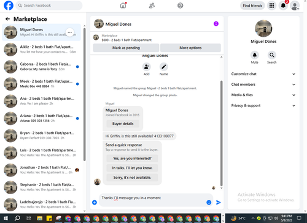The height and width of the screenshot is (223, 307).
Task: Open the Meek conversation
Action: [41, 84]
